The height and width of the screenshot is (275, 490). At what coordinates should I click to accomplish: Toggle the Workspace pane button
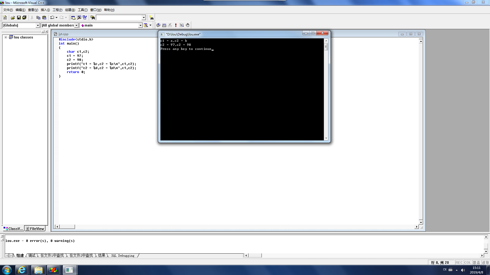73,18
